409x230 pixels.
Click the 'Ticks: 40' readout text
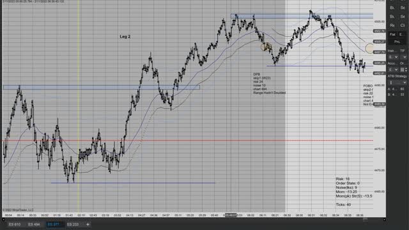tap(343, 204)
